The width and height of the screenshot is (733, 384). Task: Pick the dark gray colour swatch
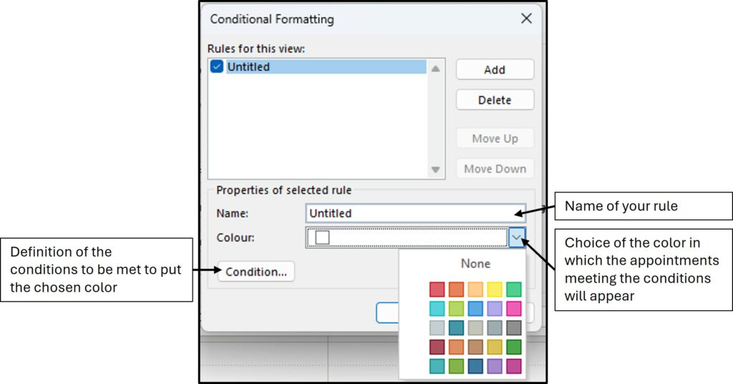514,328
